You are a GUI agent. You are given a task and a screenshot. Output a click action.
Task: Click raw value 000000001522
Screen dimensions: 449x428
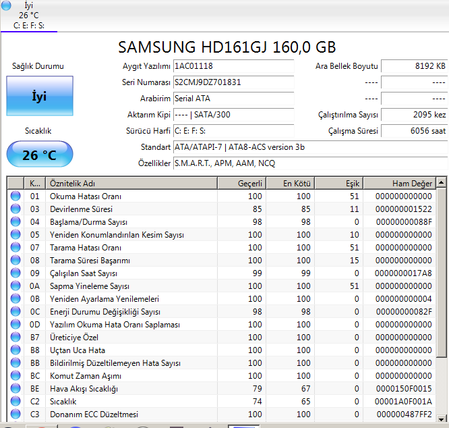[x=403, y=209]
